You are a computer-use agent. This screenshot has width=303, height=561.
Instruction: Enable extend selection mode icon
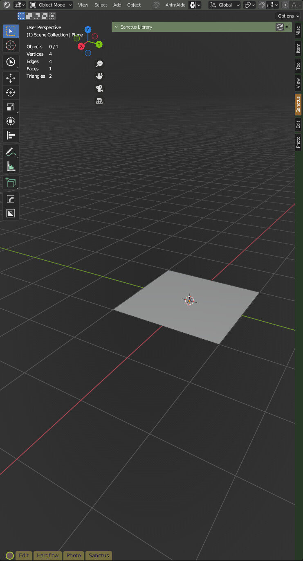29,16
